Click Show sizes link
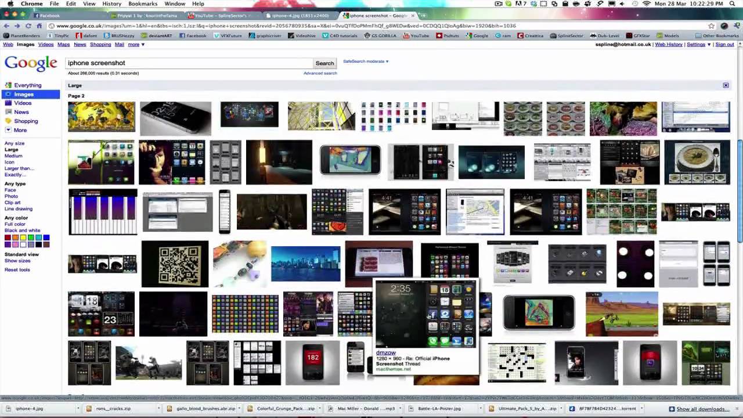 pos(17,261)
